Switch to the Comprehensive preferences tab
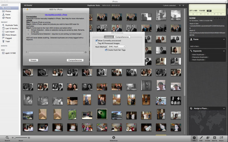The image size is (228, 142). (x=122, y=37)
